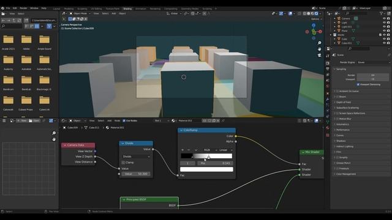Click the Blender logo icon
392x220 pixels.
tap(2, 8)
